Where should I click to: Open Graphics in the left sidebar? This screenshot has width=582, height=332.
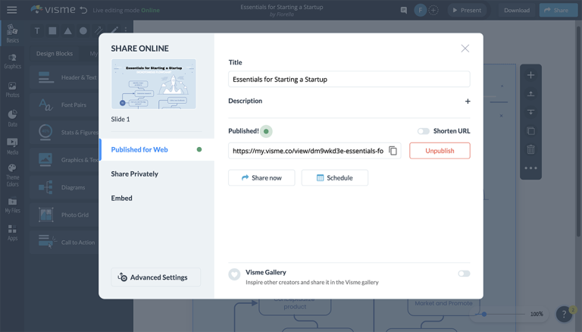(x=12, y=61)
